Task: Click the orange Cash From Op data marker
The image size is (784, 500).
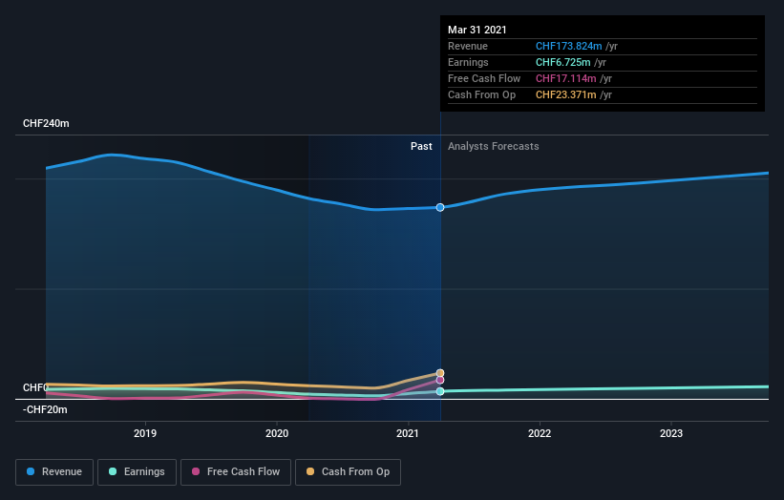Action: (440, 373)
